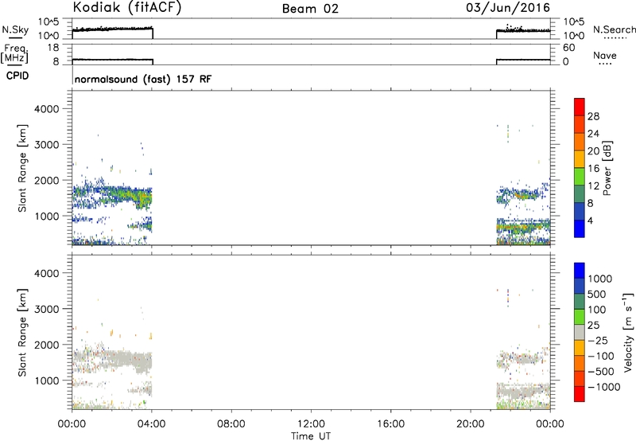Click the 'CPID' label
Viewport: 636px width, 441px height.
[17, 76]
